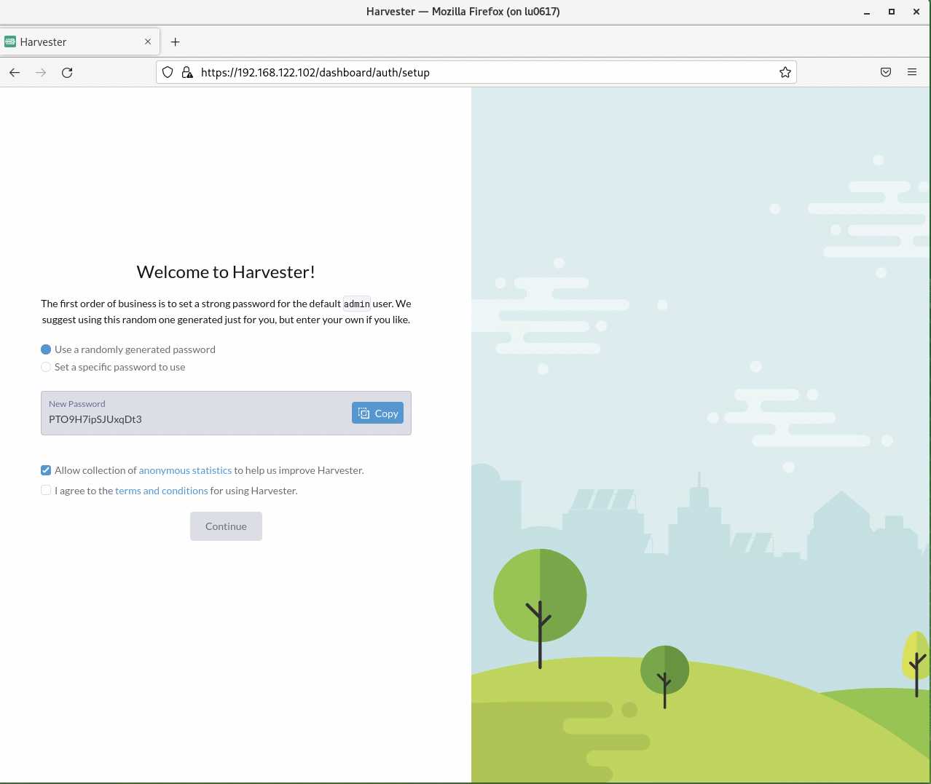Close the Harvester tab
Image resolution: width=931 pixels, height=784 pixels.
pos(148,41)
